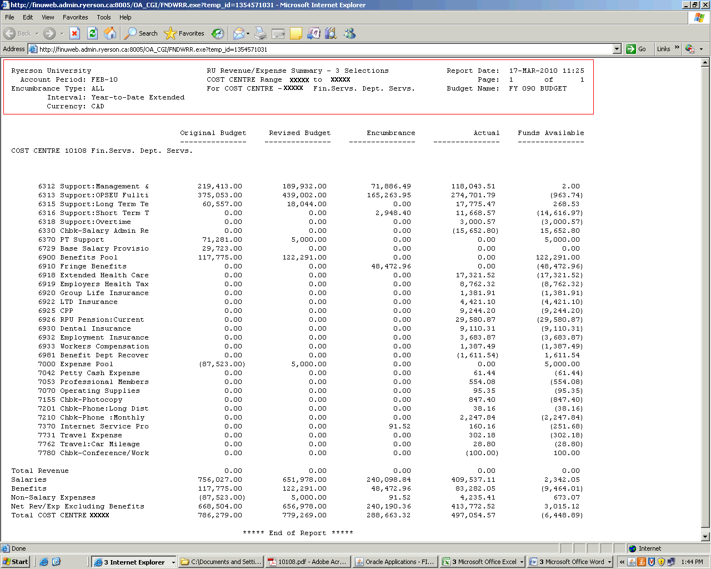Click in the address URL field
Screen dimensions: 711x569
pyautogui.click(x=322, y=49)
